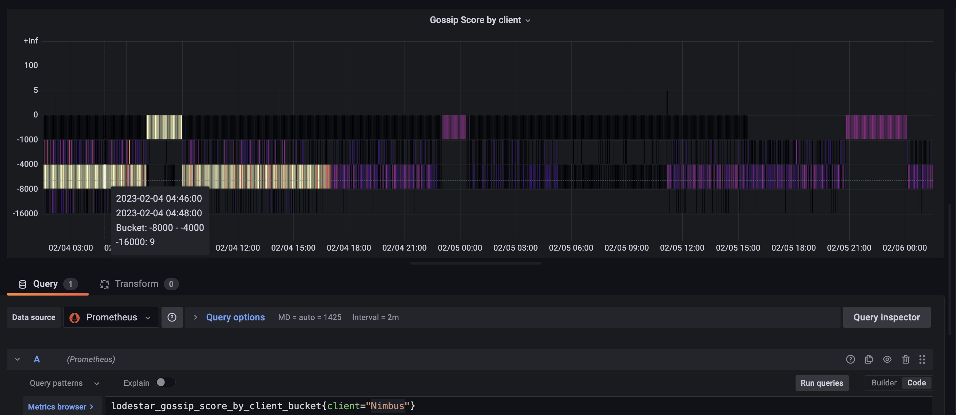Delete query A with the trash icon
Image resolution: width=956 pixels, height=415 pixels.
coord(906,359)
